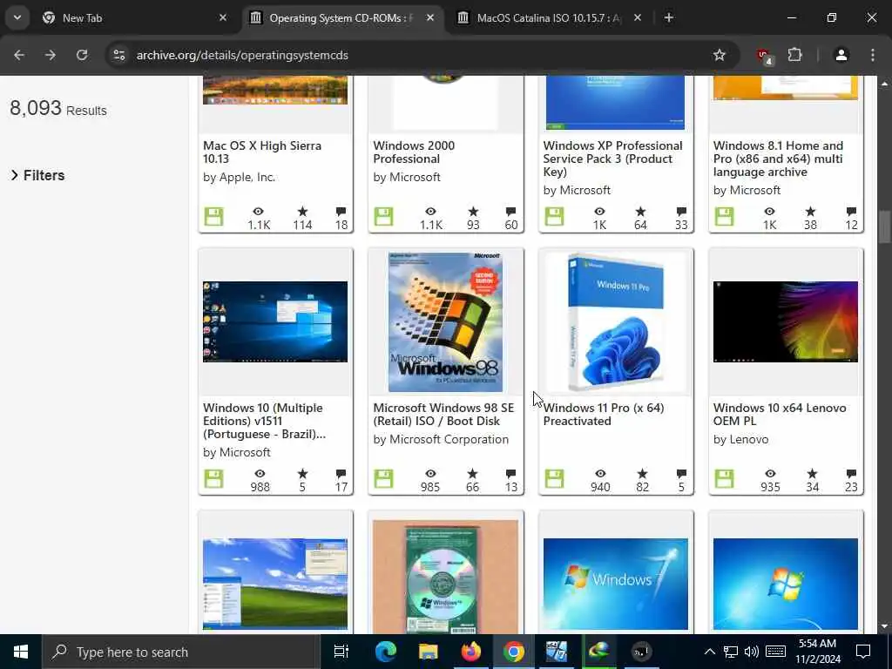Image resolution: width=892 pixels, height=669 pixels.
Task: Open a new browser tab
Action: [x=669, y=17]
